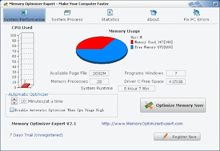Click 'Minutes/at a time' label

point(45,101)
